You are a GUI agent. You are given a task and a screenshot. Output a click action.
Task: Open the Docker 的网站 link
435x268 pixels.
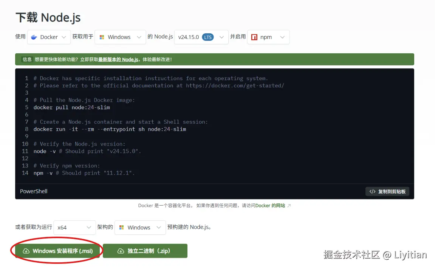tap(270, 206)
